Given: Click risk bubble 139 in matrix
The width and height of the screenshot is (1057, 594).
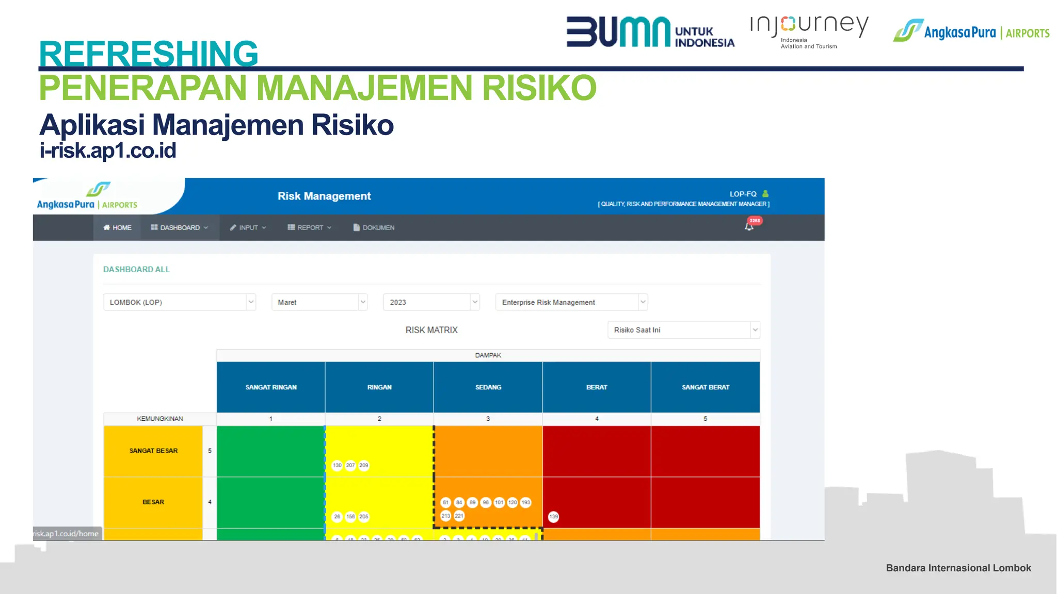Looking at the screenshot, I should [x=553, y=517].
